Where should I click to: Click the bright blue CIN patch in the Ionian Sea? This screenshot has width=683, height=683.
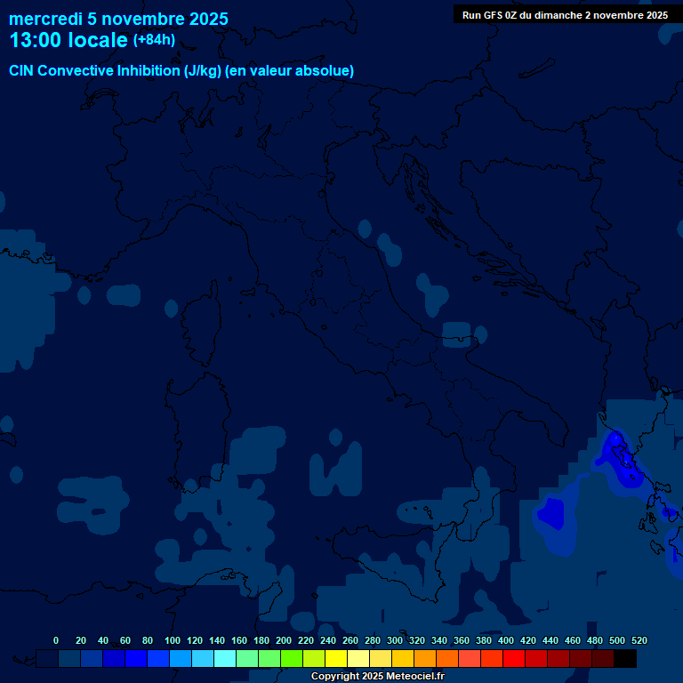[552, 514]
